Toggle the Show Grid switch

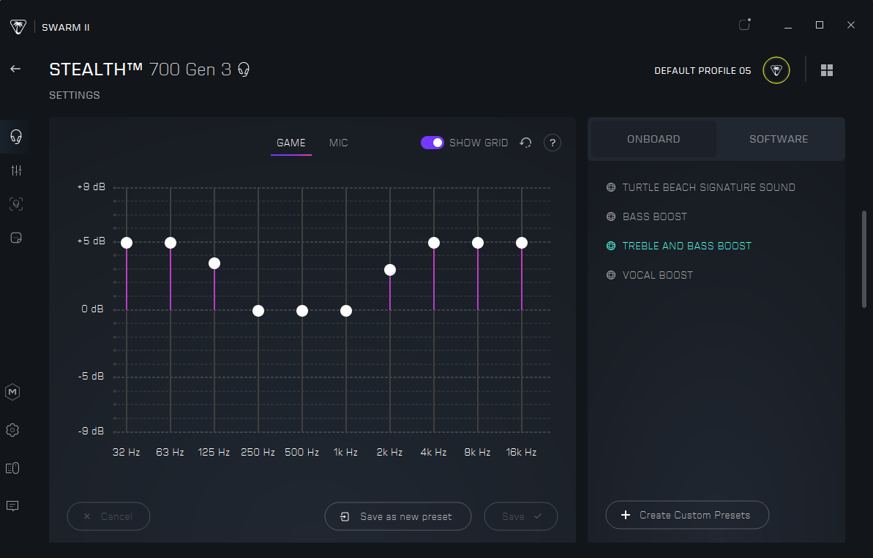(x=432, y=143)
